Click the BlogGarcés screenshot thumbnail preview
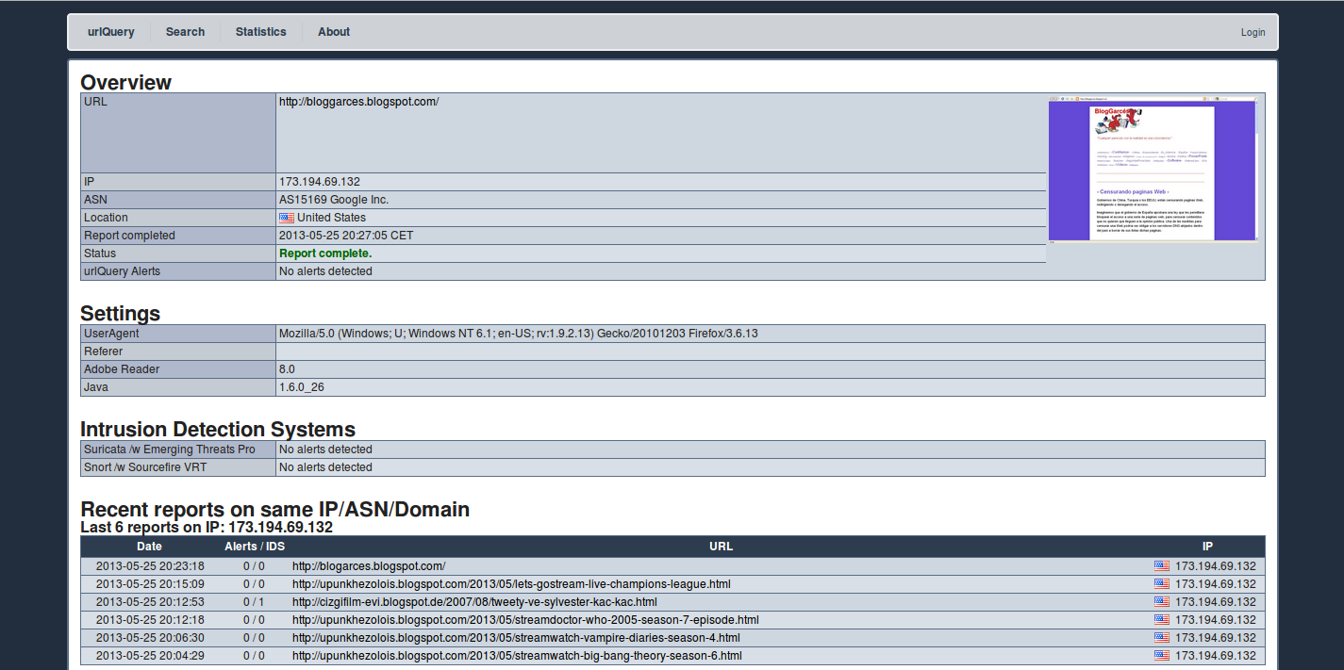 1153,171
